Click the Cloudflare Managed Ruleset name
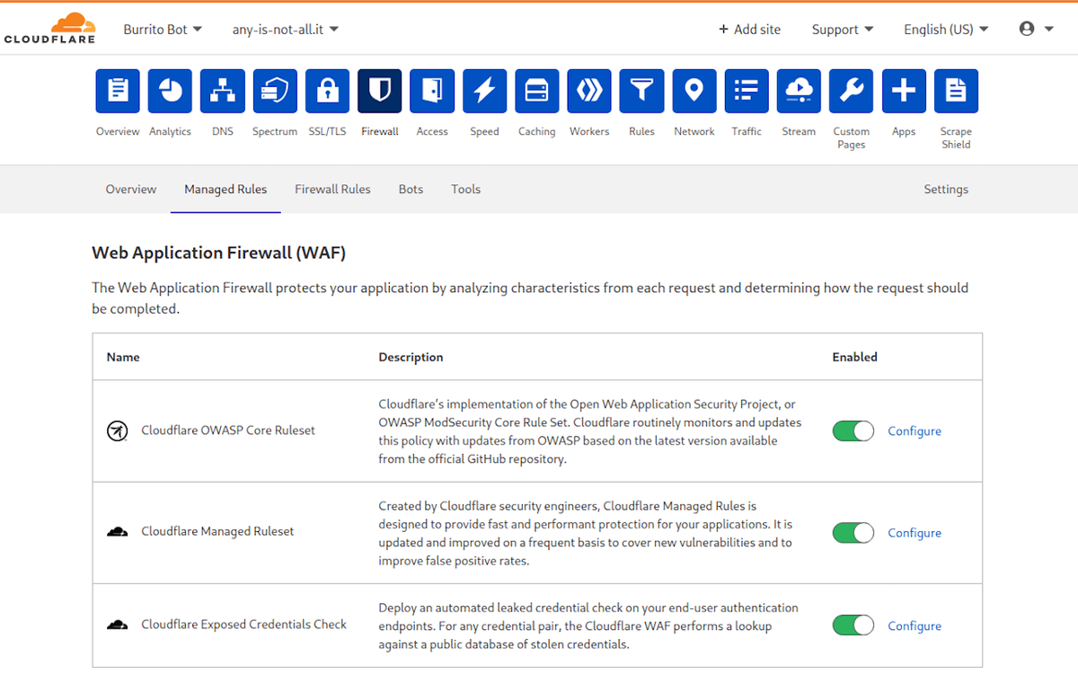Screen dimensions: 1078x692 coord(217,532)
